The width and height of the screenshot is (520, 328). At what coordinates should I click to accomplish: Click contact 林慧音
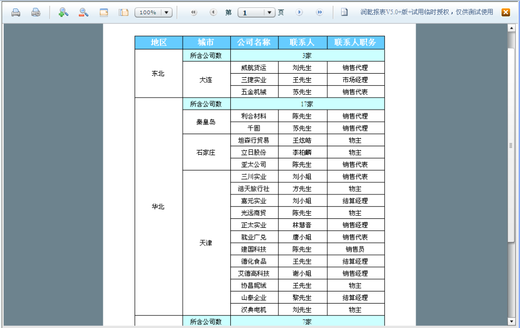tap(302, 225)
